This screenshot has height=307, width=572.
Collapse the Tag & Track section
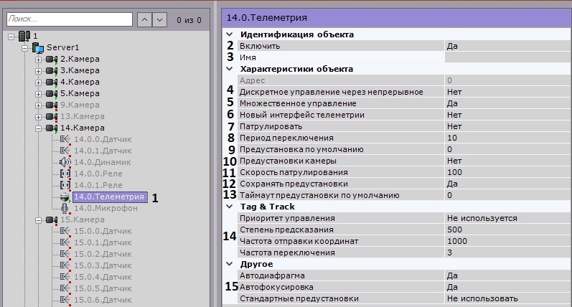point(229,207)
